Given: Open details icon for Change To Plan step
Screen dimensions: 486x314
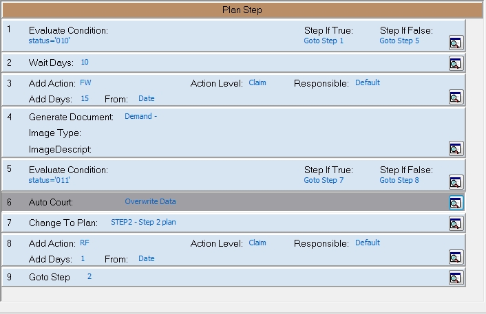Looking at the screenshot, I should [x=455, y=223].
